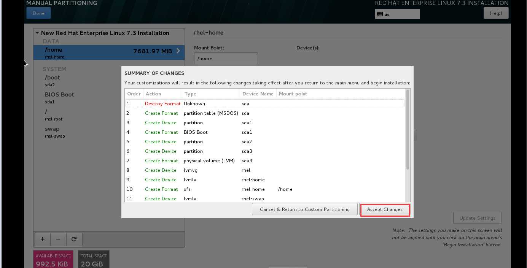This screenshot has height=268, width=527.
Task: Collapse New Red Hat Enterprise Linux 7.3 Installation
Action: coord(37,33)
